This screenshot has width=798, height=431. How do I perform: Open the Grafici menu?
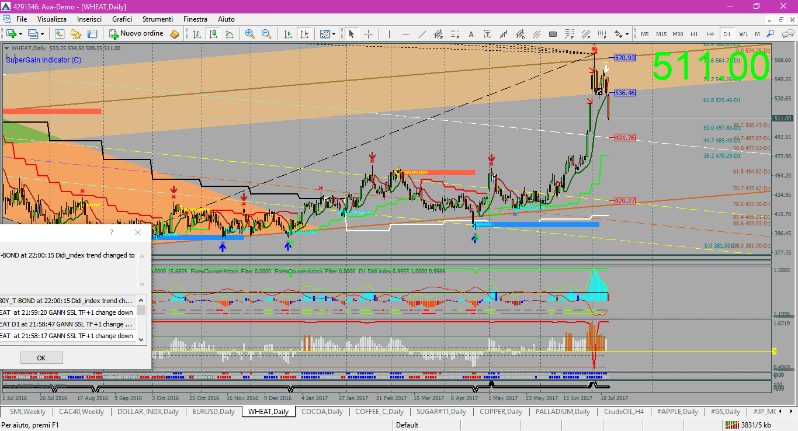coord(122,19)
